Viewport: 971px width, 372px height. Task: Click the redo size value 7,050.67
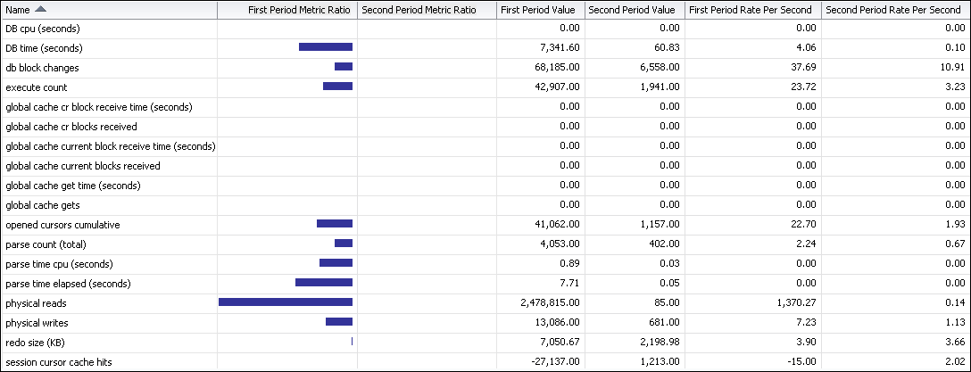click(x=560, y=343)
